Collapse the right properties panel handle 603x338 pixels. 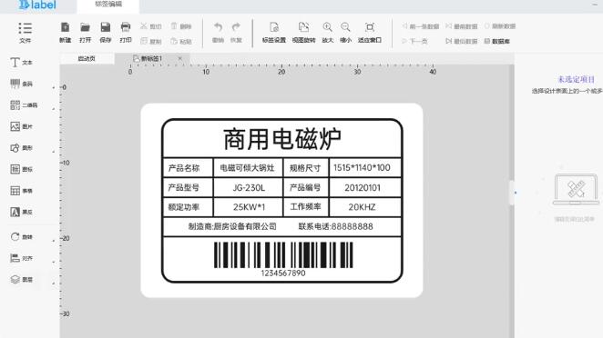pos(512,193)
